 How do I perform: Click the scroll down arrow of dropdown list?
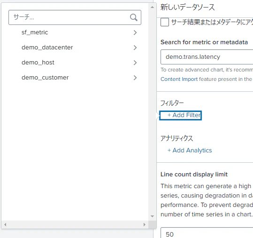pyautogui.click(x=152, y=216)
